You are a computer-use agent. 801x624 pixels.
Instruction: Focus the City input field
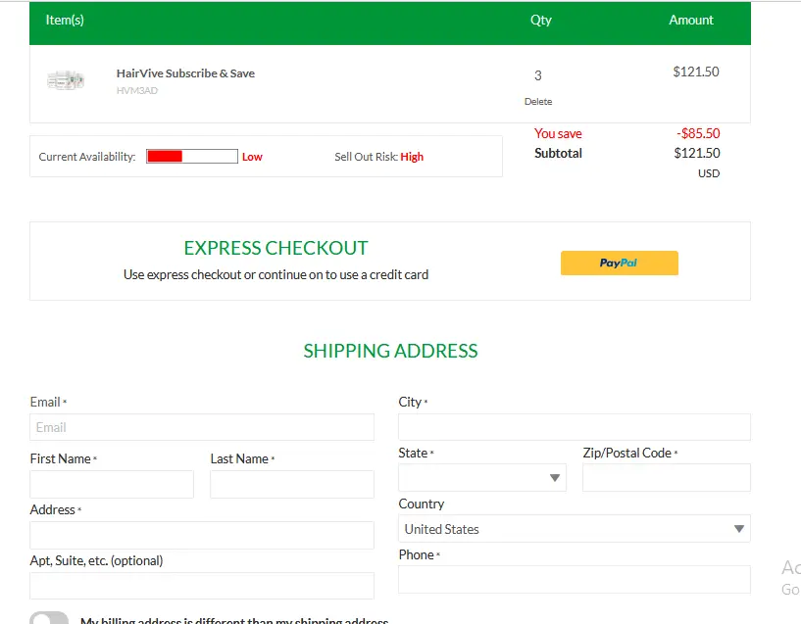[x=574, y=427]
